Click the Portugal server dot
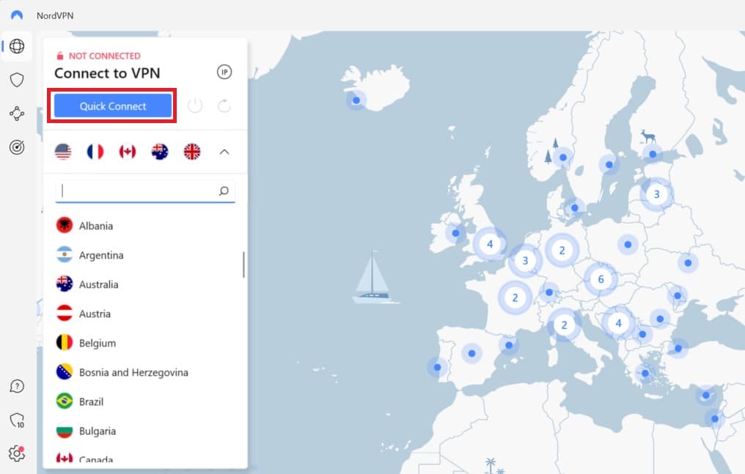The height and width of the screenshot is (474, 745). click(437, 367)
